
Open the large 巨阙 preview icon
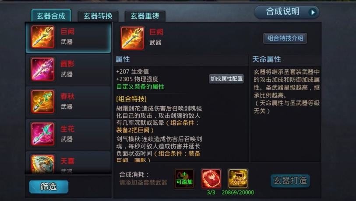[132, 38]
